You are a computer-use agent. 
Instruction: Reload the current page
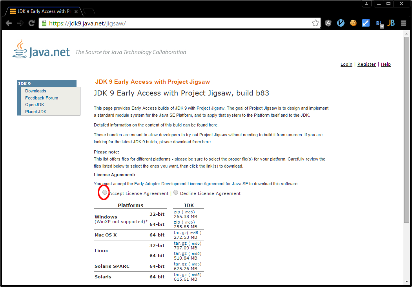pyautogui.click(x=31, y=23)
